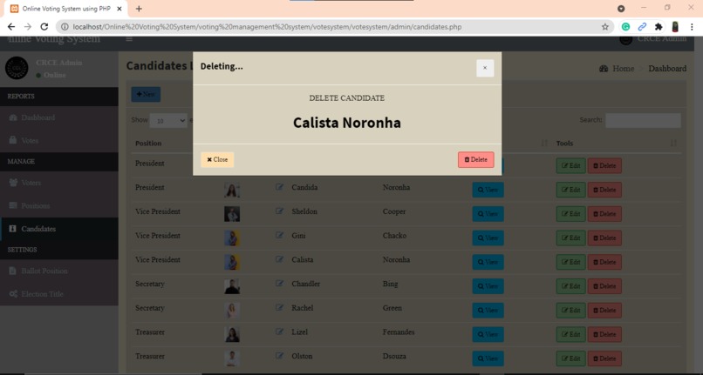Click the name Calista Noronha in modal
This screenshot has width=703, height=375.
pos(347,123)
